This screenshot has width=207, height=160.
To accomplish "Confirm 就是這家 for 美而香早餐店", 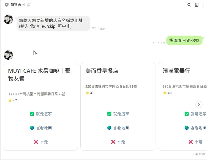I will click(x=118, y=114).
